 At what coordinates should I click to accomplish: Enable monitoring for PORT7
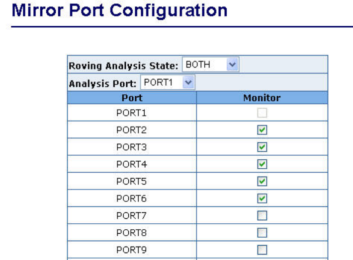(x=262, y=215)
